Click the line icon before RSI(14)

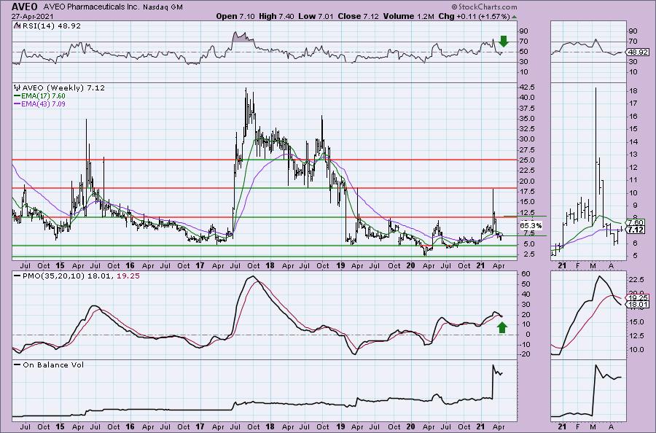[17, 26]
